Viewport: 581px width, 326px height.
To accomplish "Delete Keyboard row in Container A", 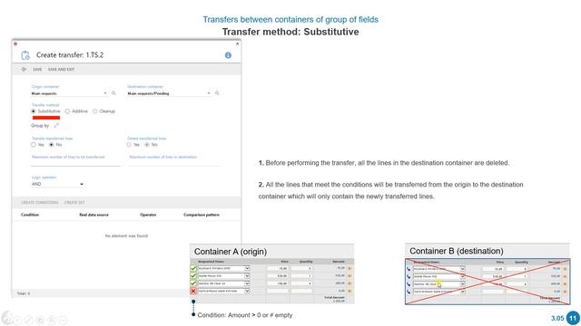I will tap(350, 269).
